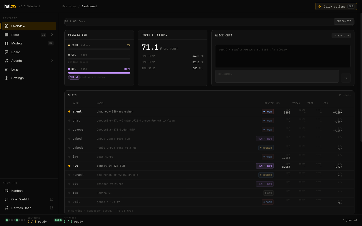Open the Models nav item
This screenshot has height=226, width=362.
coord(29,43)
